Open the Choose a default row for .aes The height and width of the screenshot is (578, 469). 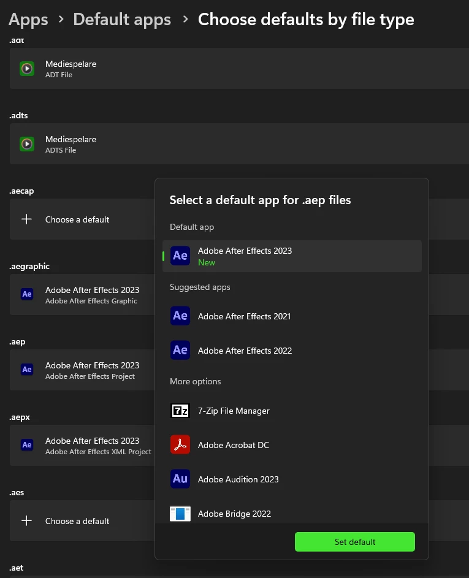click(82, 521)
